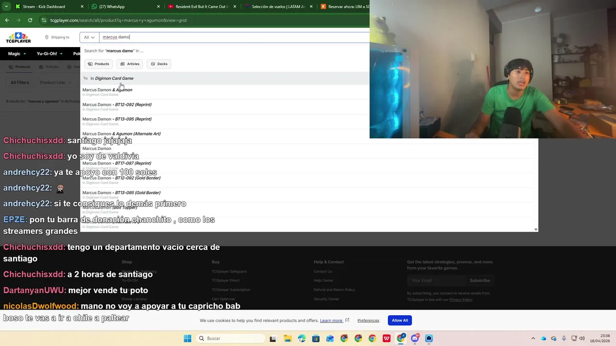Accept cookies with Allow All
The height and width of the screenshot is (346, 616).
coord(399,321)
